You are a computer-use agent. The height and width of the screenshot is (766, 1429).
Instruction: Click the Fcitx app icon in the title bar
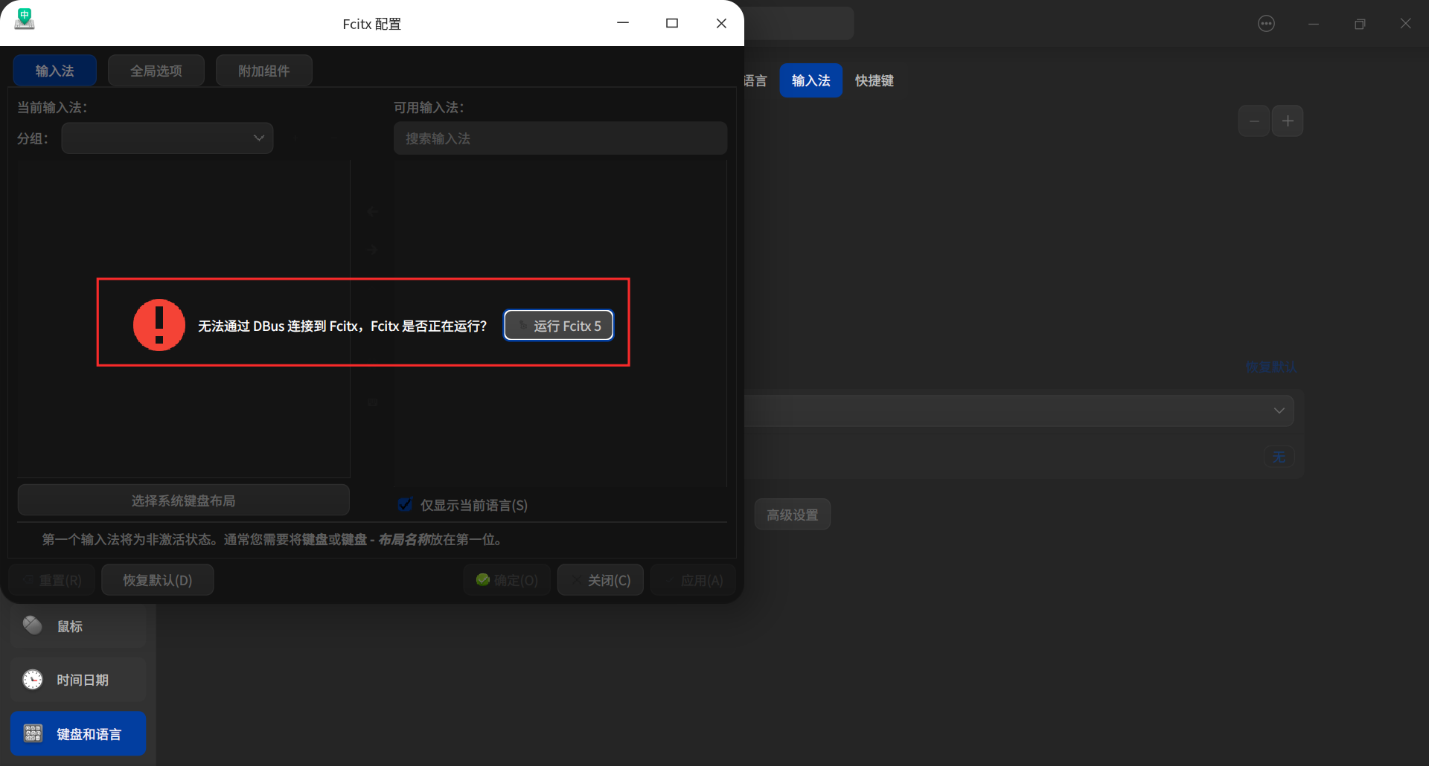[x=24, y=21]
